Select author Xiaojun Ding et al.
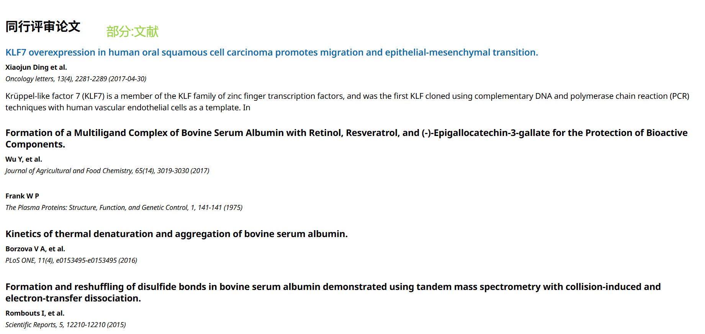The width and height of the screenshot is (705, 334). [36, 67]
